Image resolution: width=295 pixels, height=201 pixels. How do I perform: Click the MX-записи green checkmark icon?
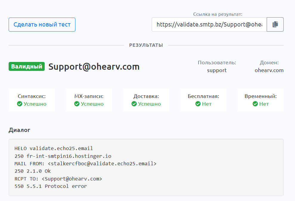pos(77,104)
